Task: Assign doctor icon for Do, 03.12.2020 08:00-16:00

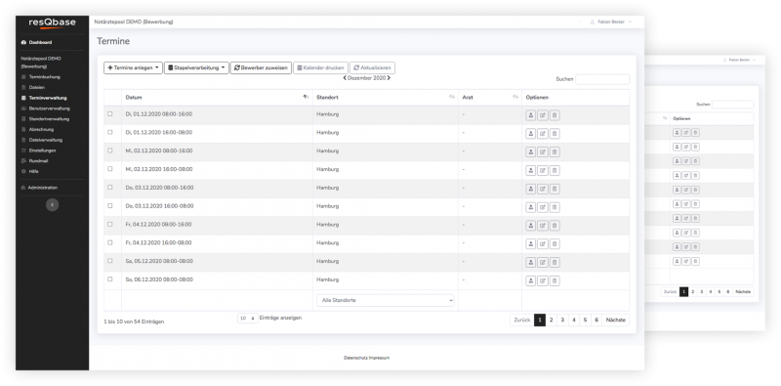Action: pos(530,189)
